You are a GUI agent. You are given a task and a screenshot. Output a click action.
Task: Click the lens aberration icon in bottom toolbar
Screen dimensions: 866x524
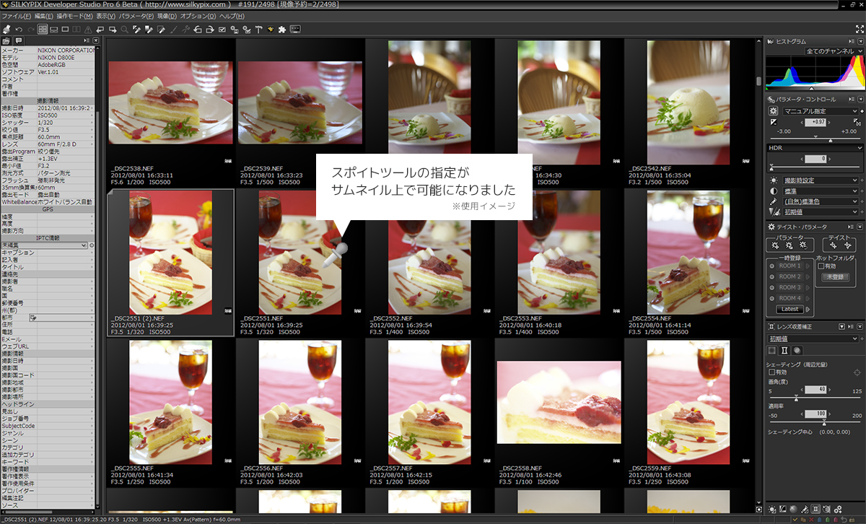815,510
